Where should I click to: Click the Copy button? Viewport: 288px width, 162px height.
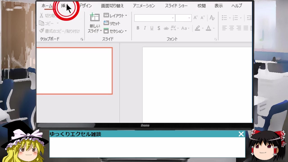click(47, 23)
